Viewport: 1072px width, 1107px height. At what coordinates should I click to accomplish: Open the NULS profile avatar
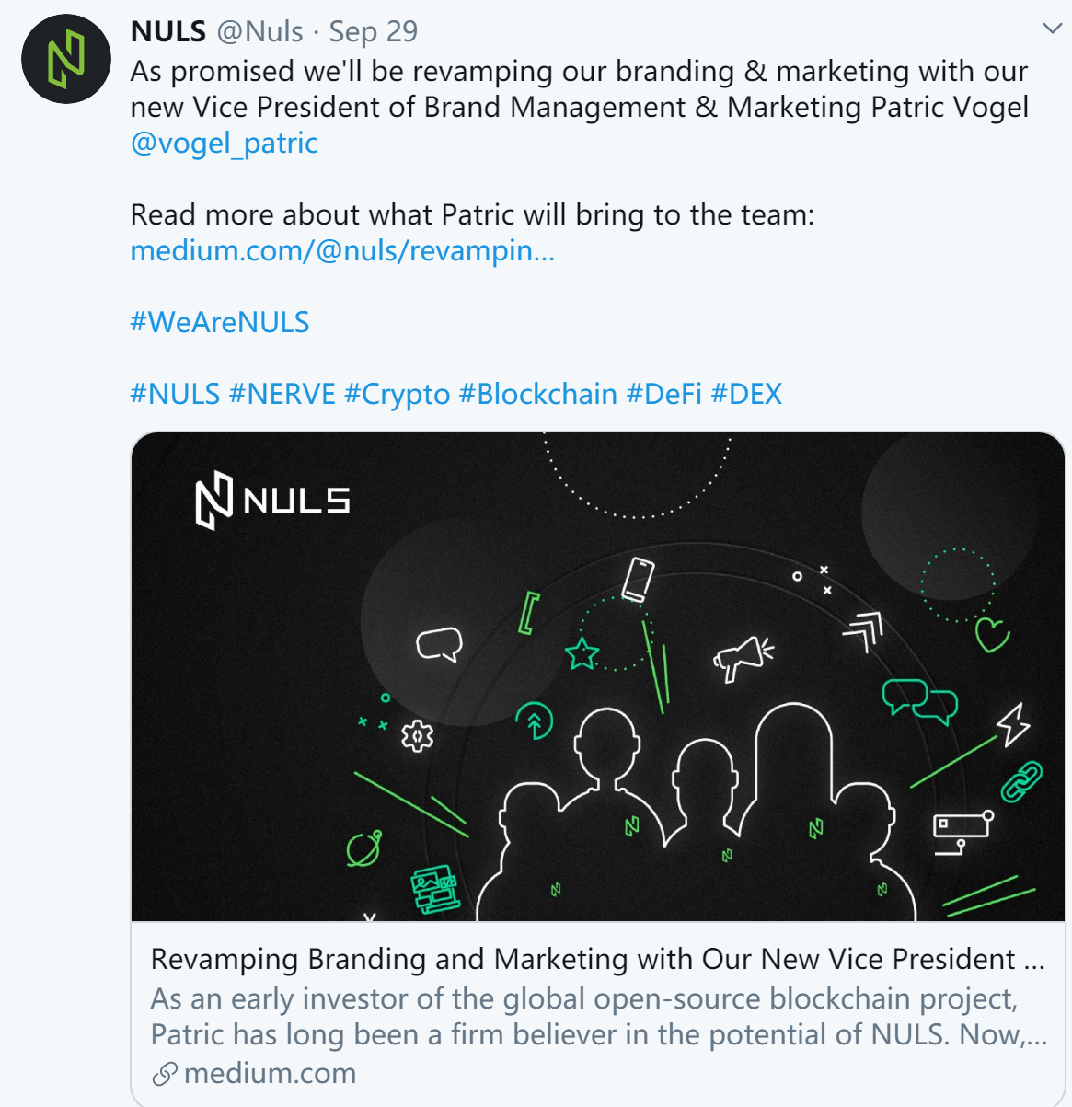pos(66,59)
